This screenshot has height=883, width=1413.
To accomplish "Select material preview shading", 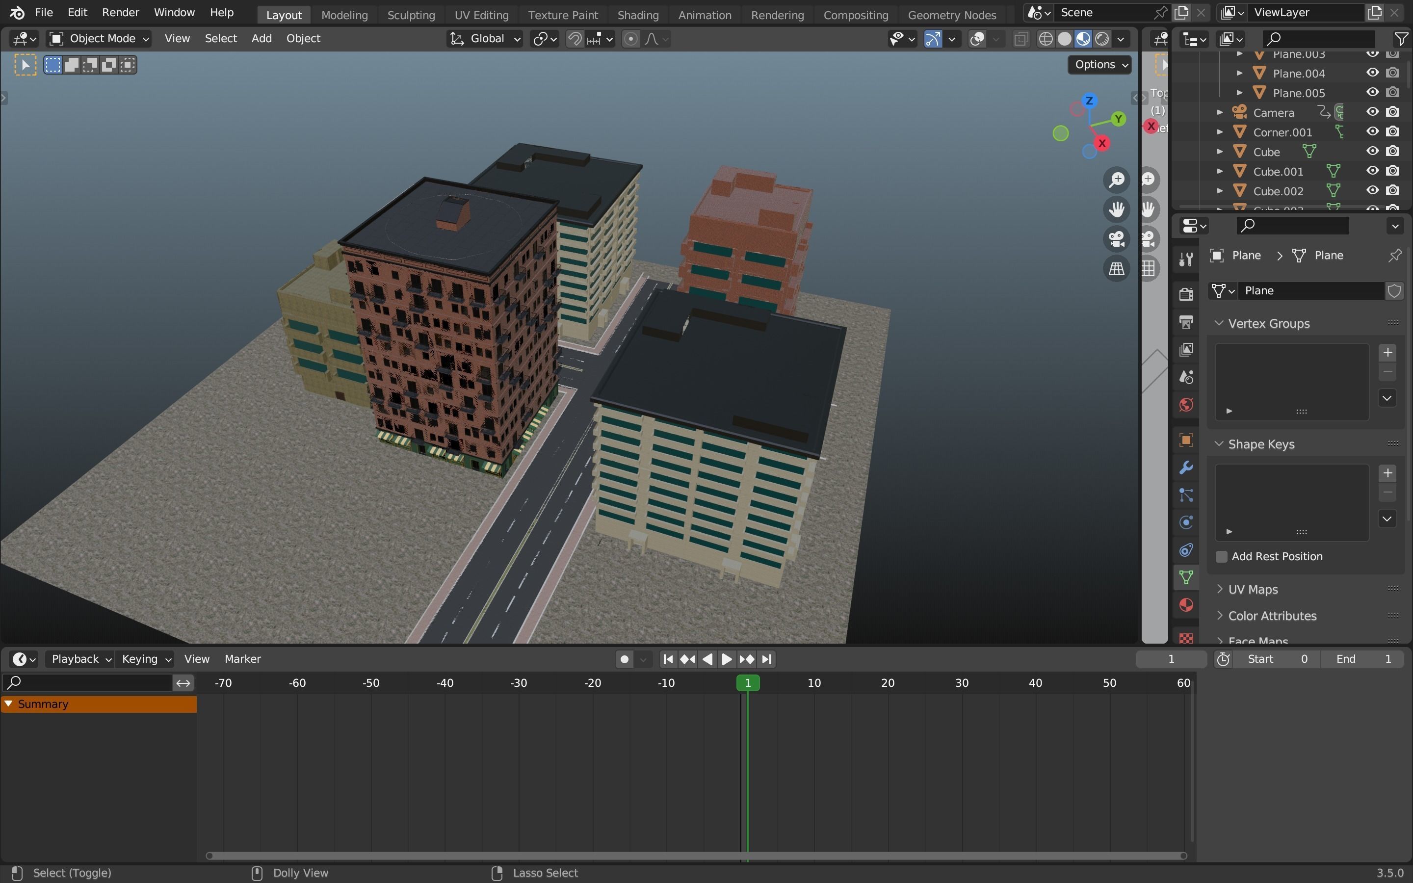I will 1083,39.
